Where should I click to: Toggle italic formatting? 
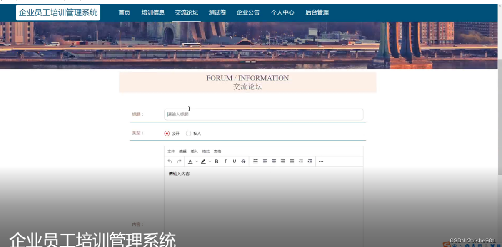tap(225, 161)
